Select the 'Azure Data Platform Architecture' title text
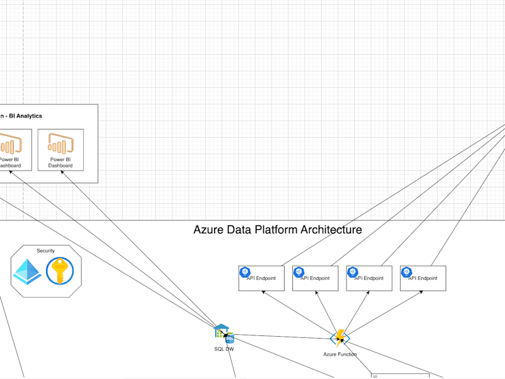This screenshot has height=379, width=505. (278, 230)
